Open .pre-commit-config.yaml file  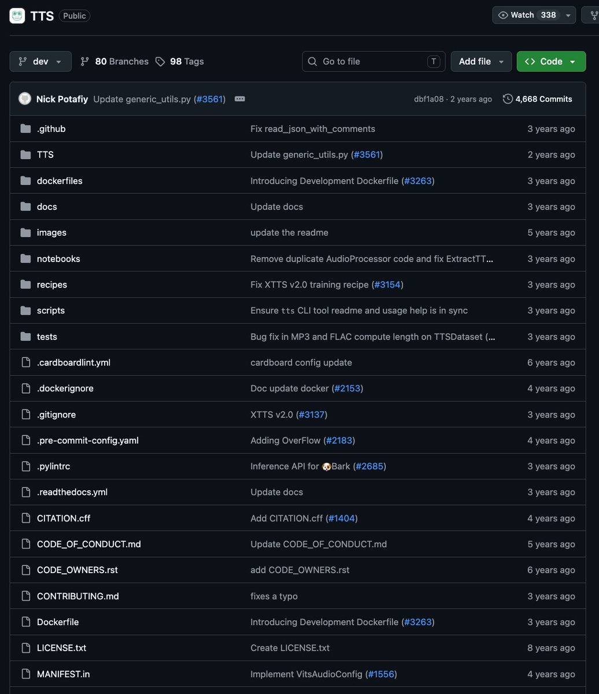(88, 440)
